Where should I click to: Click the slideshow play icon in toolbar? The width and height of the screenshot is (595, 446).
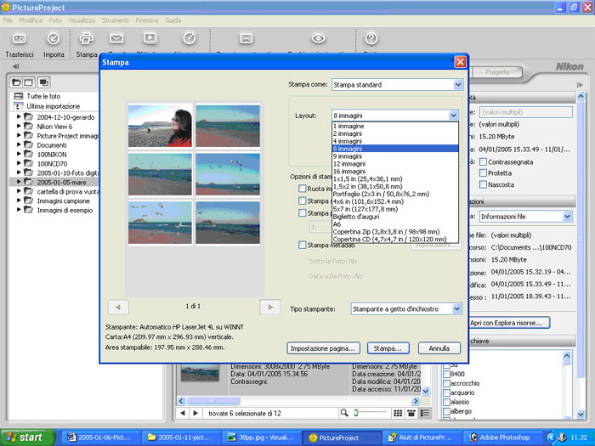point(150,38)
